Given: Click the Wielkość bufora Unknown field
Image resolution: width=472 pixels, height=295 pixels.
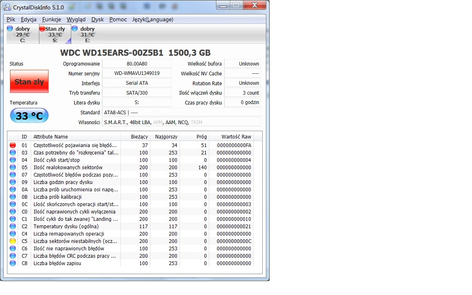Looking at the screenshot, I should click(243, 64).
